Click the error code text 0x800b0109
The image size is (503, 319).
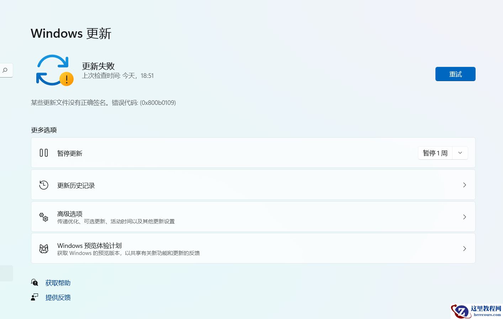click(x=158, y=102)
